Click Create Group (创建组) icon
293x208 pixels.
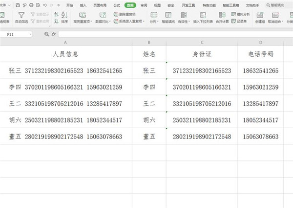[x=260, y=15]
